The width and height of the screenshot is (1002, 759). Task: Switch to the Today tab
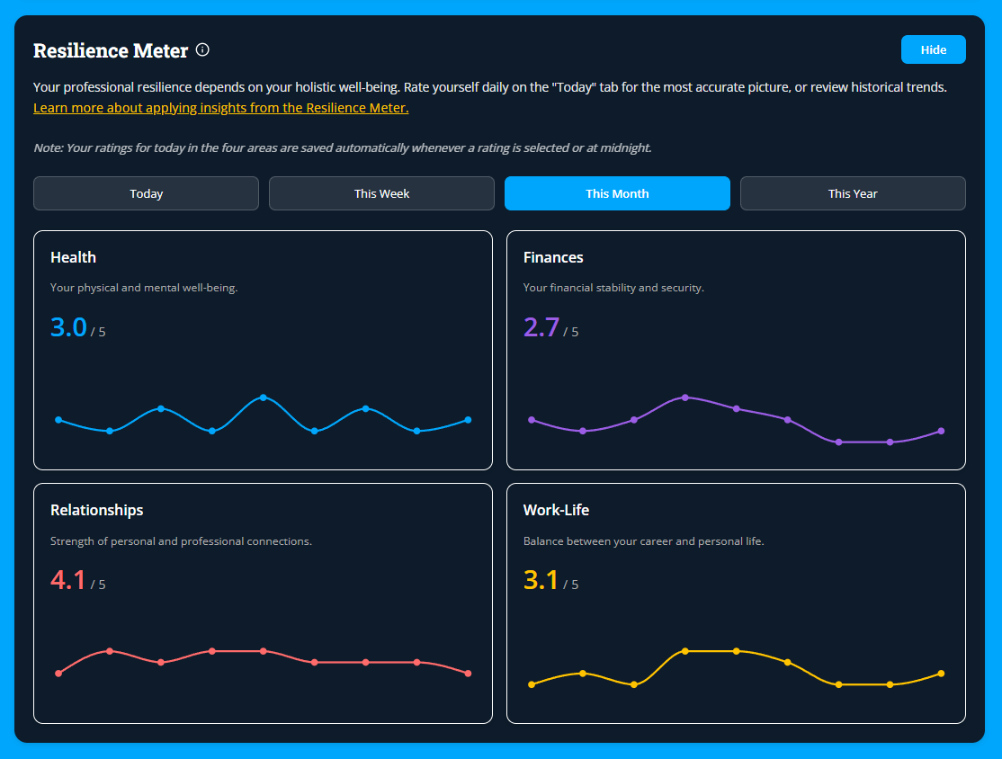146,193
